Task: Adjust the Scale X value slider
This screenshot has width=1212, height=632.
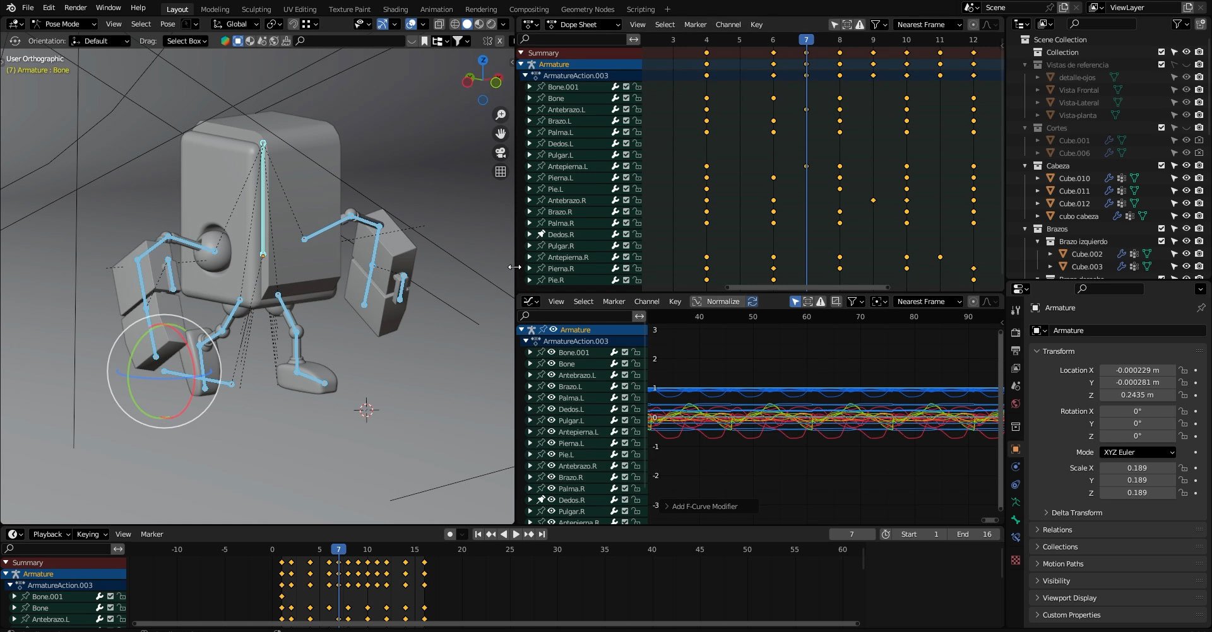Action: point(1138,467)
